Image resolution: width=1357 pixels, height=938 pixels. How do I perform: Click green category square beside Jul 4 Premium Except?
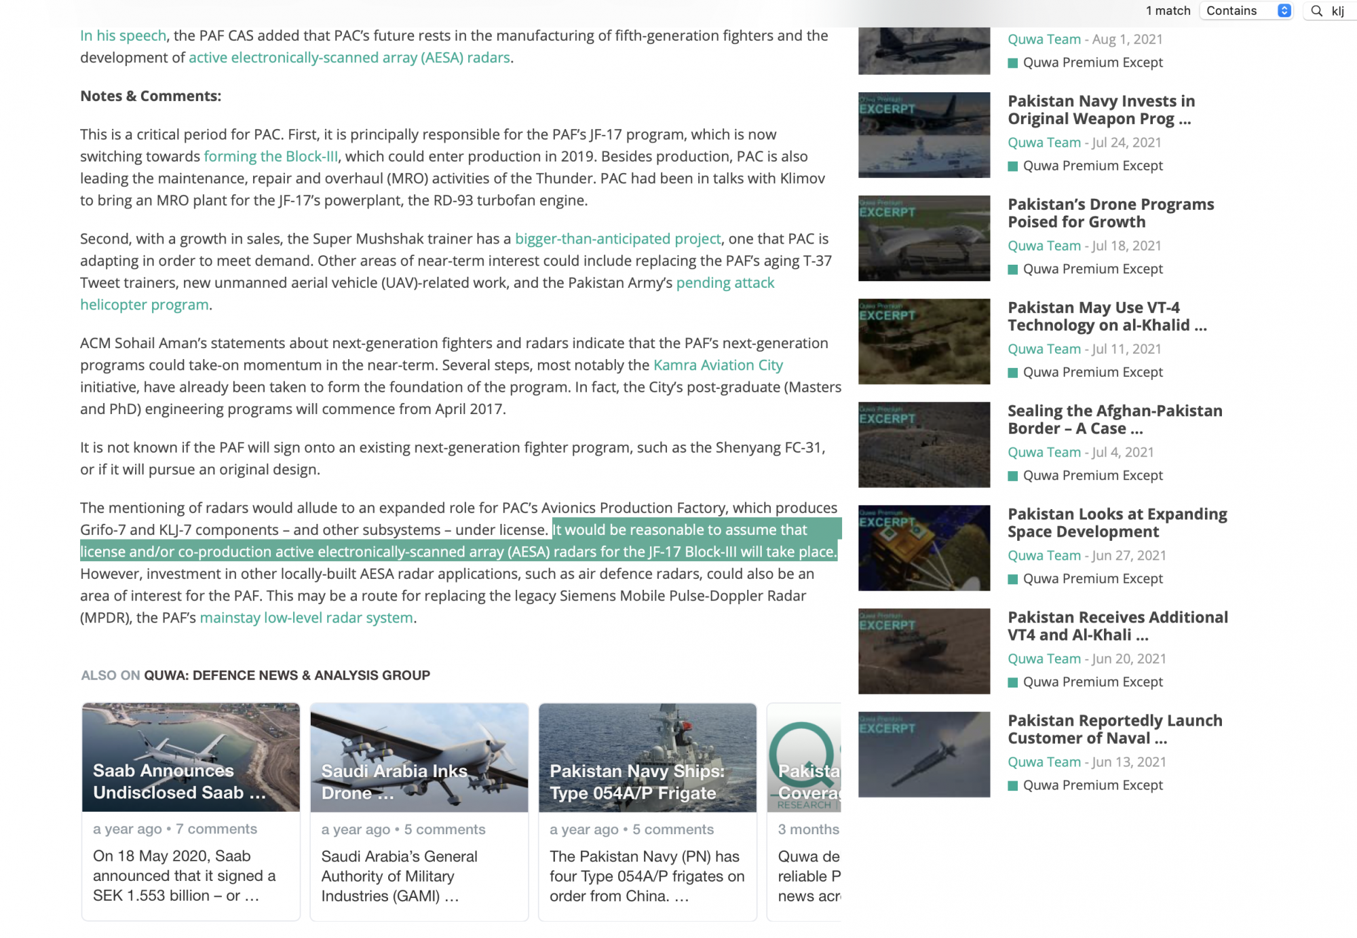click(x=1012, y=476)
